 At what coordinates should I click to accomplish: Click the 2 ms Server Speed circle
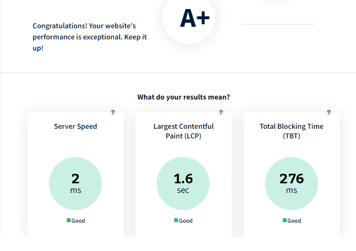click(75, 183)
